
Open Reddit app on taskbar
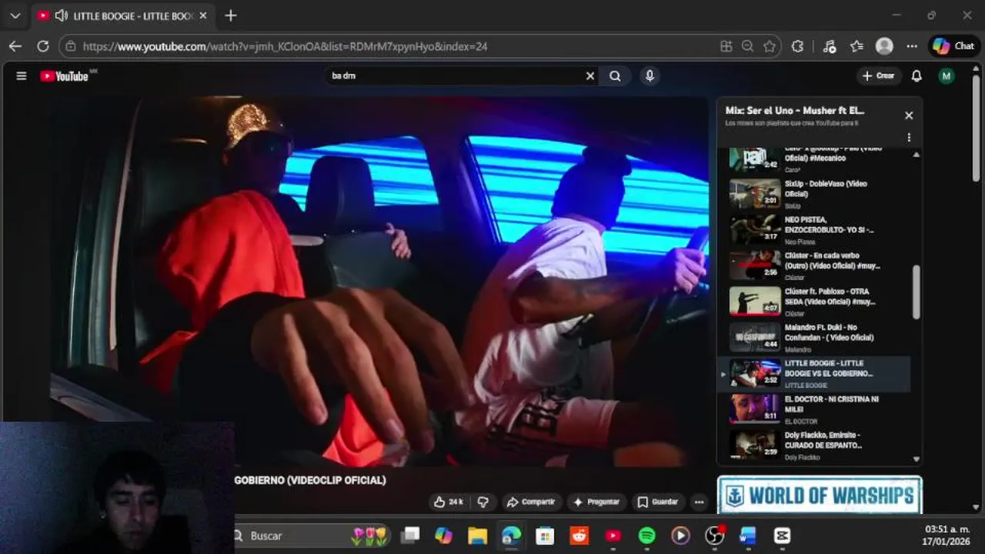579,536
